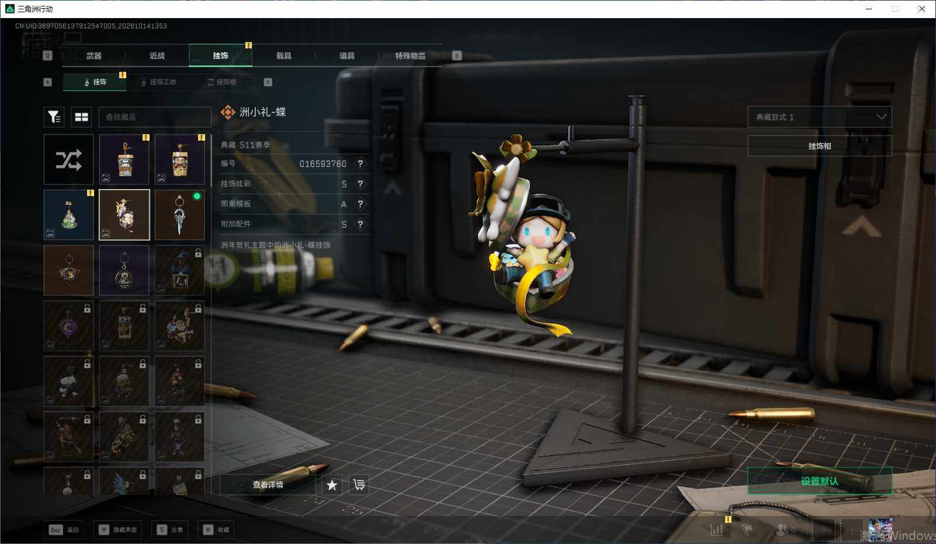Image resolution: width=936 pixels, height=544 pixels.
Task: Click the first empty squad slot plus
Action: pyautogui.click(x=824, y=529)
